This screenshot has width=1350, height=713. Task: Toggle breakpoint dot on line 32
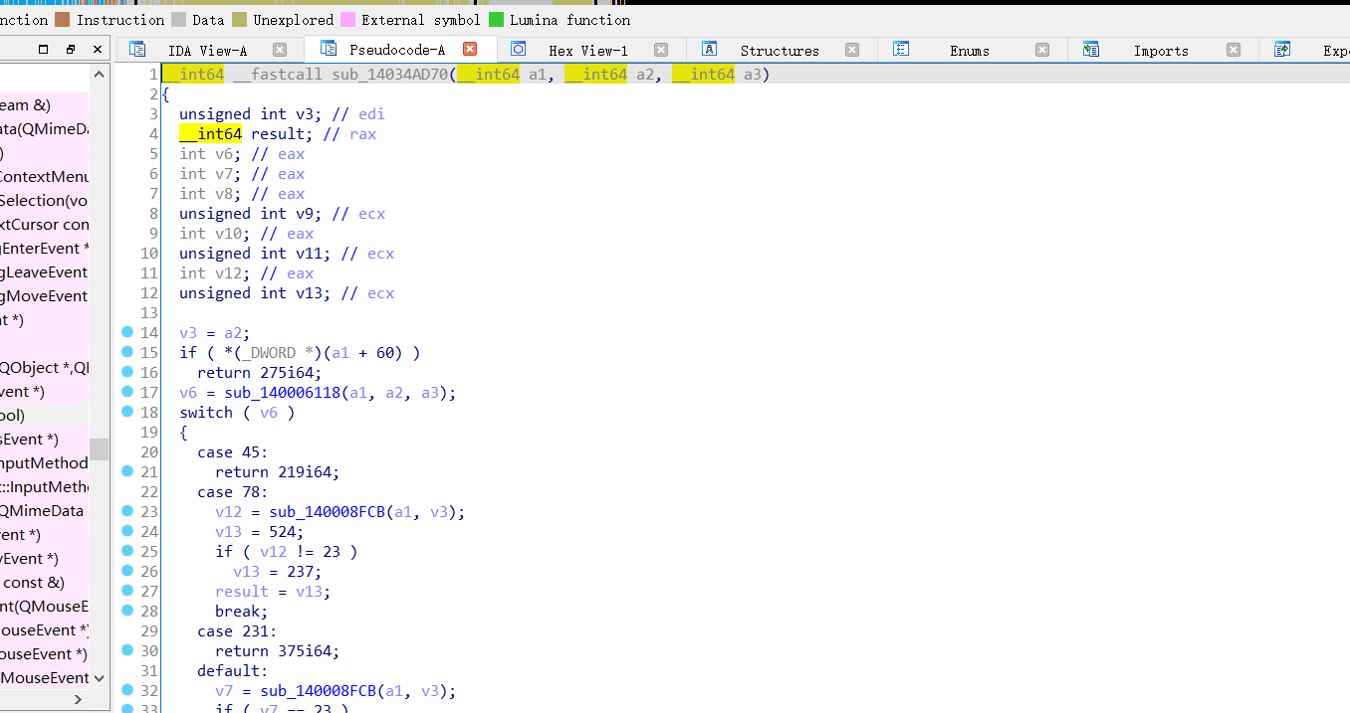[127, 690]
